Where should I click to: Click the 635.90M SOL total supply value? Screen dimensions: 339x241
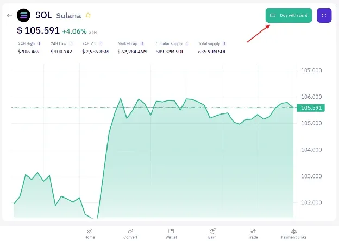(212, 52)
